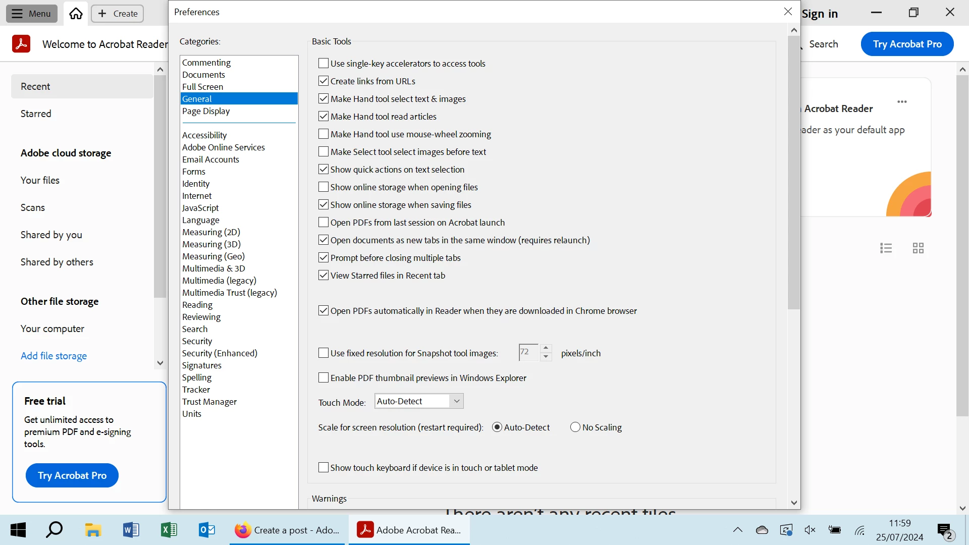
Task: Switch to grid thumbnail view icon
Action: coord(918,248)
